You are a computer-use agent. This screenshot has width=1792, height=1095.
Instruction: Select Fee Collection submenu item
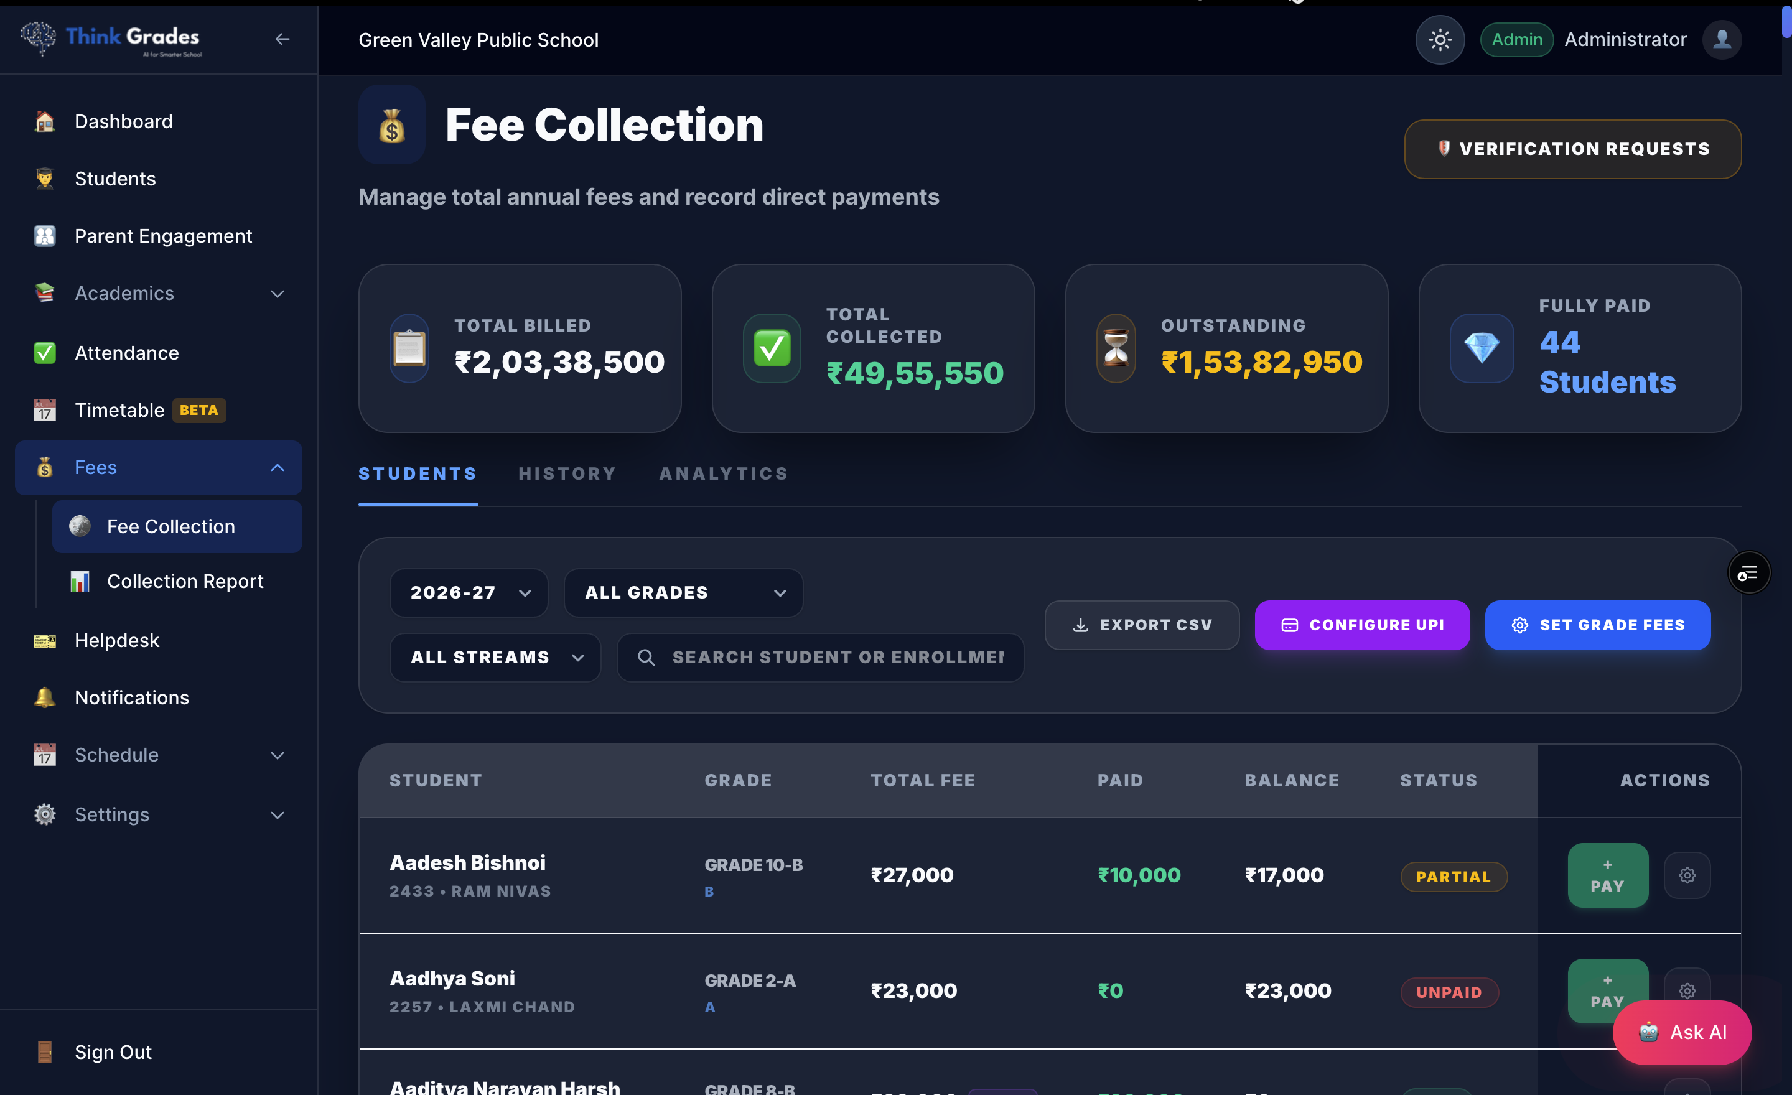pos(177,526)
